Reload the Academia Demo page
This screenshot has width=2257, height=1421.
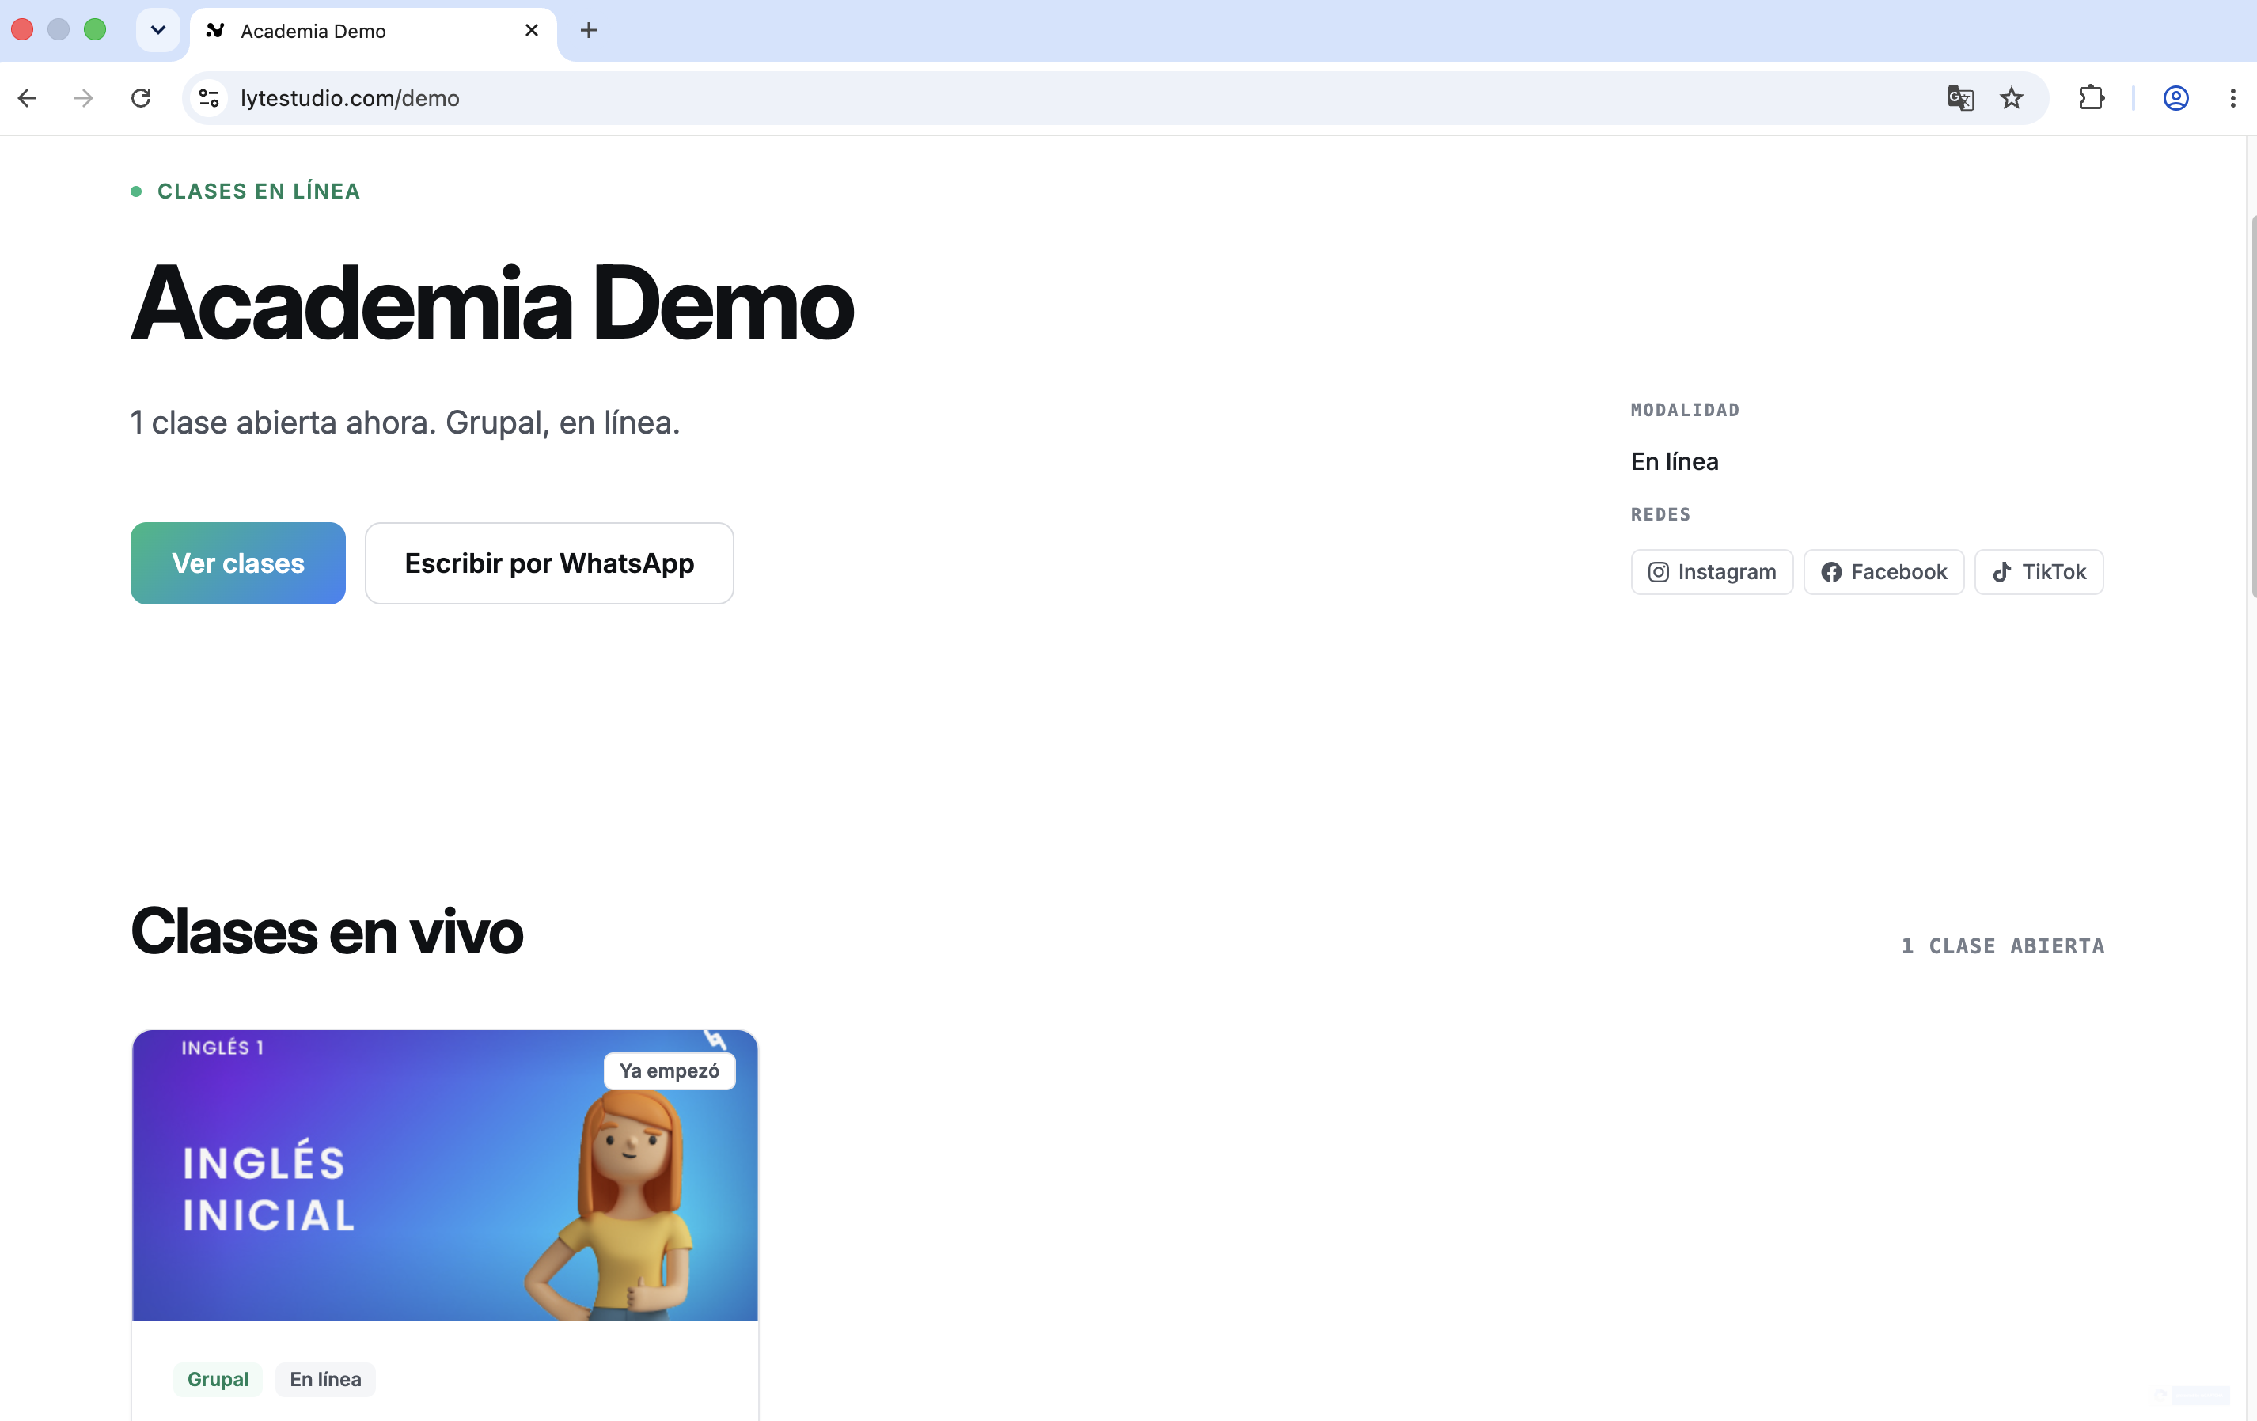pyautogui.click(x=141, y=97)
